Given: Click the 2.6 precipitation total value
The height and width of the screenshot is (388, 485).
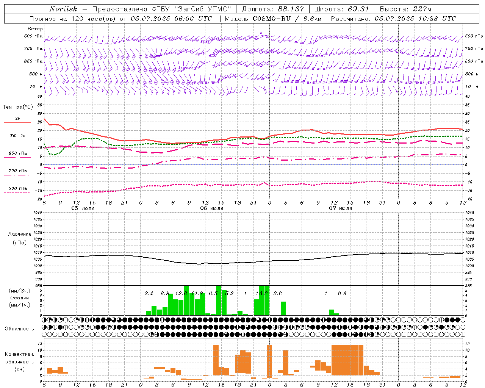Looking at the screenshot, I should coord(278,294).
